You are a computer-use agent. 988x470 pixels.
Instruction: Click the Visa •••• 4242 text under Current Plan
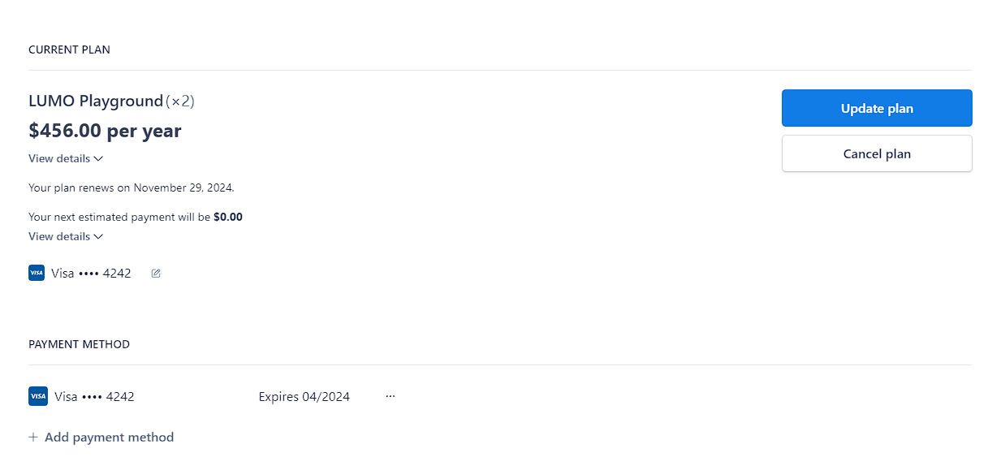pyautogui.click(x=91, y=274)
